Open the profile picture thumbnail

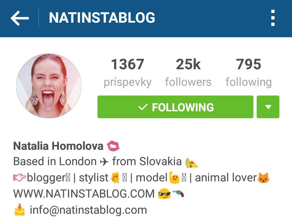(49, 86)
